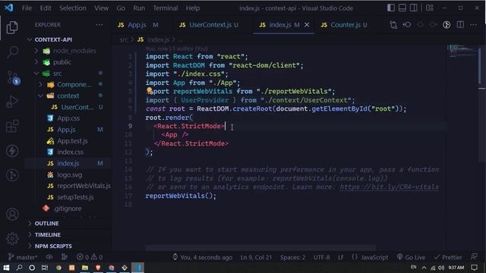
Task: Open the timeline-style extension icon above Accounts
Action: (x=12, y=175)
